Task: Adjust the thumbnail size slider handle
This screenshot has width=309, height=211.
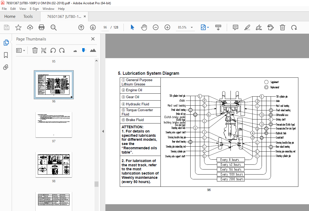Action: [x=84, y=50]
